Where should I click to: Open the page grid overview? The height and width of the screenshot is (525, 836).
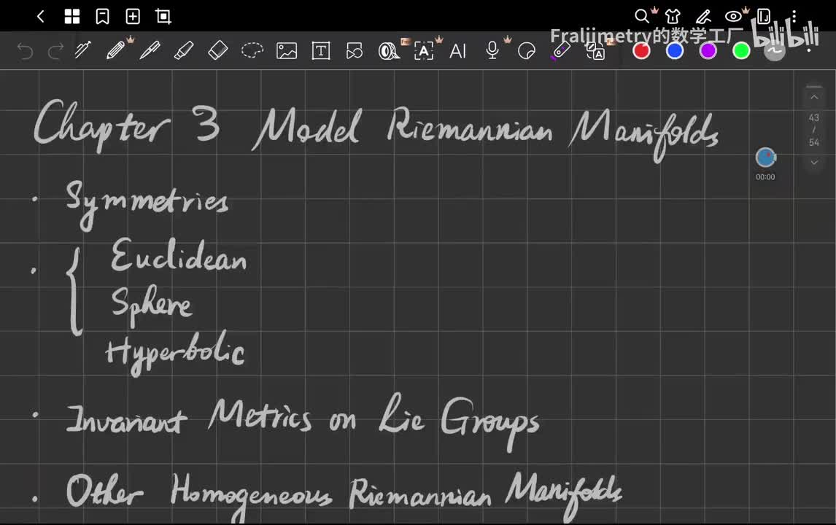(x=72, y=17)
